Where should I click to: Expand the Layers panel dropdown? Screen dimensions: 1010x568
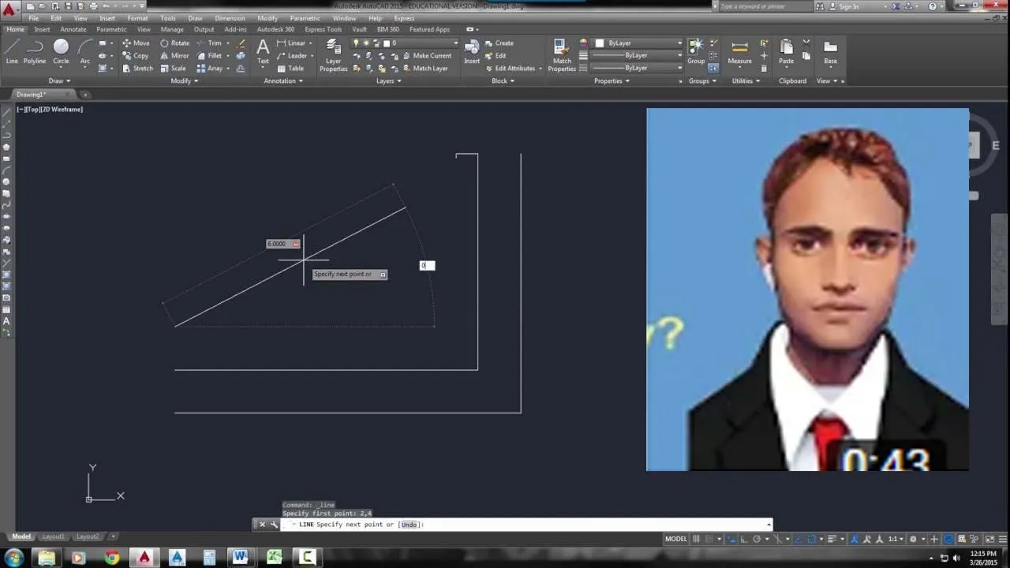click(389, 80)
